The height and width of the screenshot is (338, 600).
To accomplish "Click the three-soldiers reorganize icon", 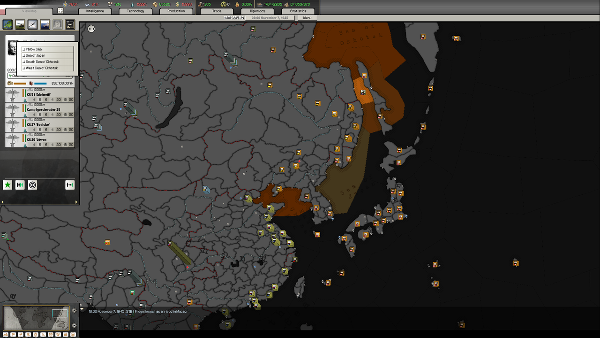I will [20, 185].
